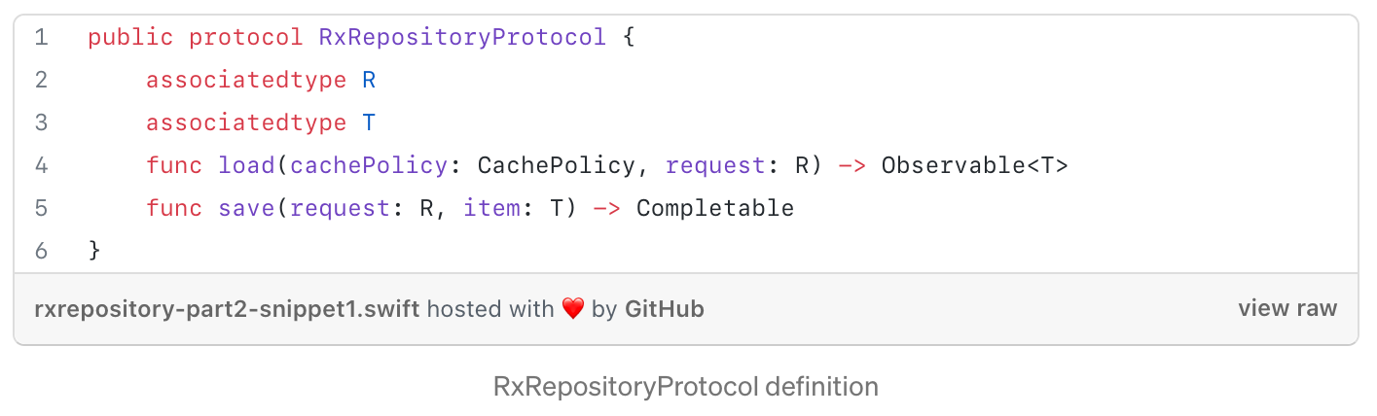
Task: Click the Observable<T> return type
Action: tap(974, 165)
